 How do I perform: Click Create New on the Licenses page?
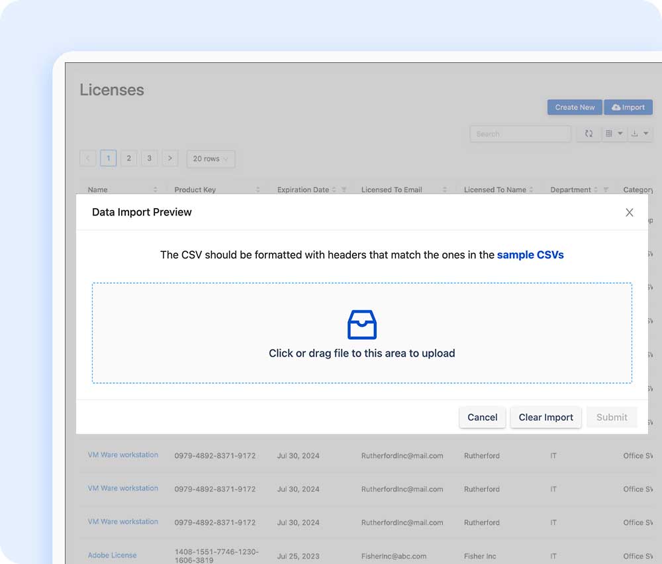click(575, 107)
